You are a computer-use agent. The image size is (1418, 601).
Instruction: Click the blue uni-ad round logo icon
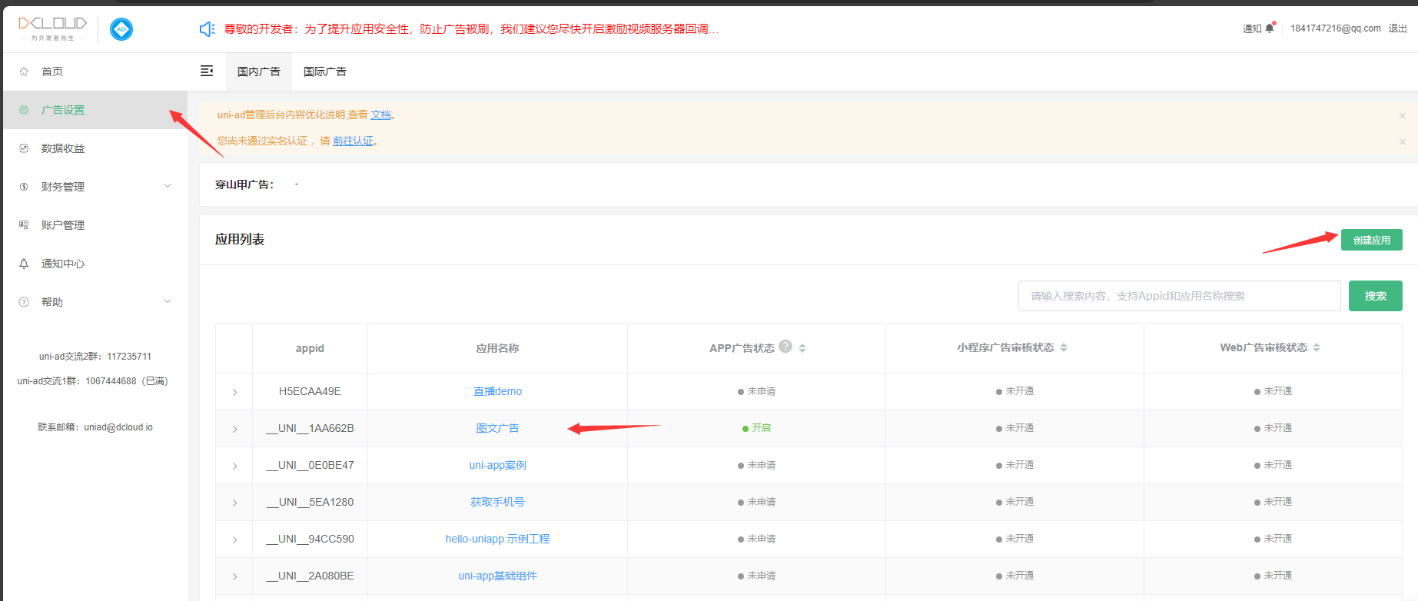pos(121,29)
